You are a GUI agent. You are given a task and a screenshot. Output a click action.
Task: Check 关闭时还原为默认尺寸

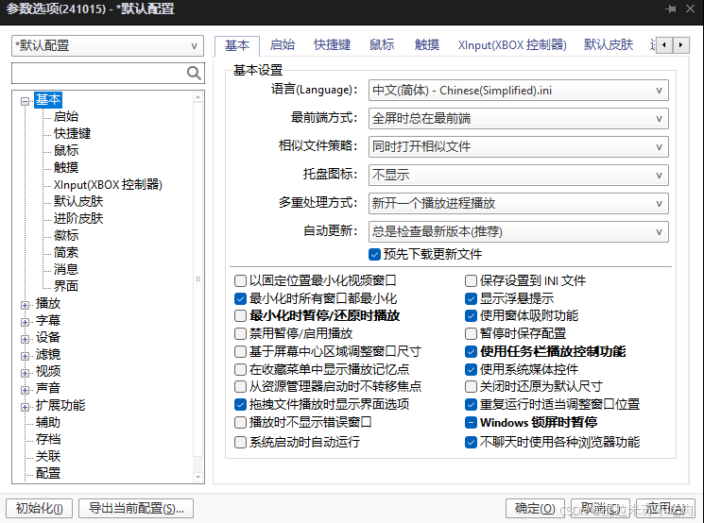point(471,387)
